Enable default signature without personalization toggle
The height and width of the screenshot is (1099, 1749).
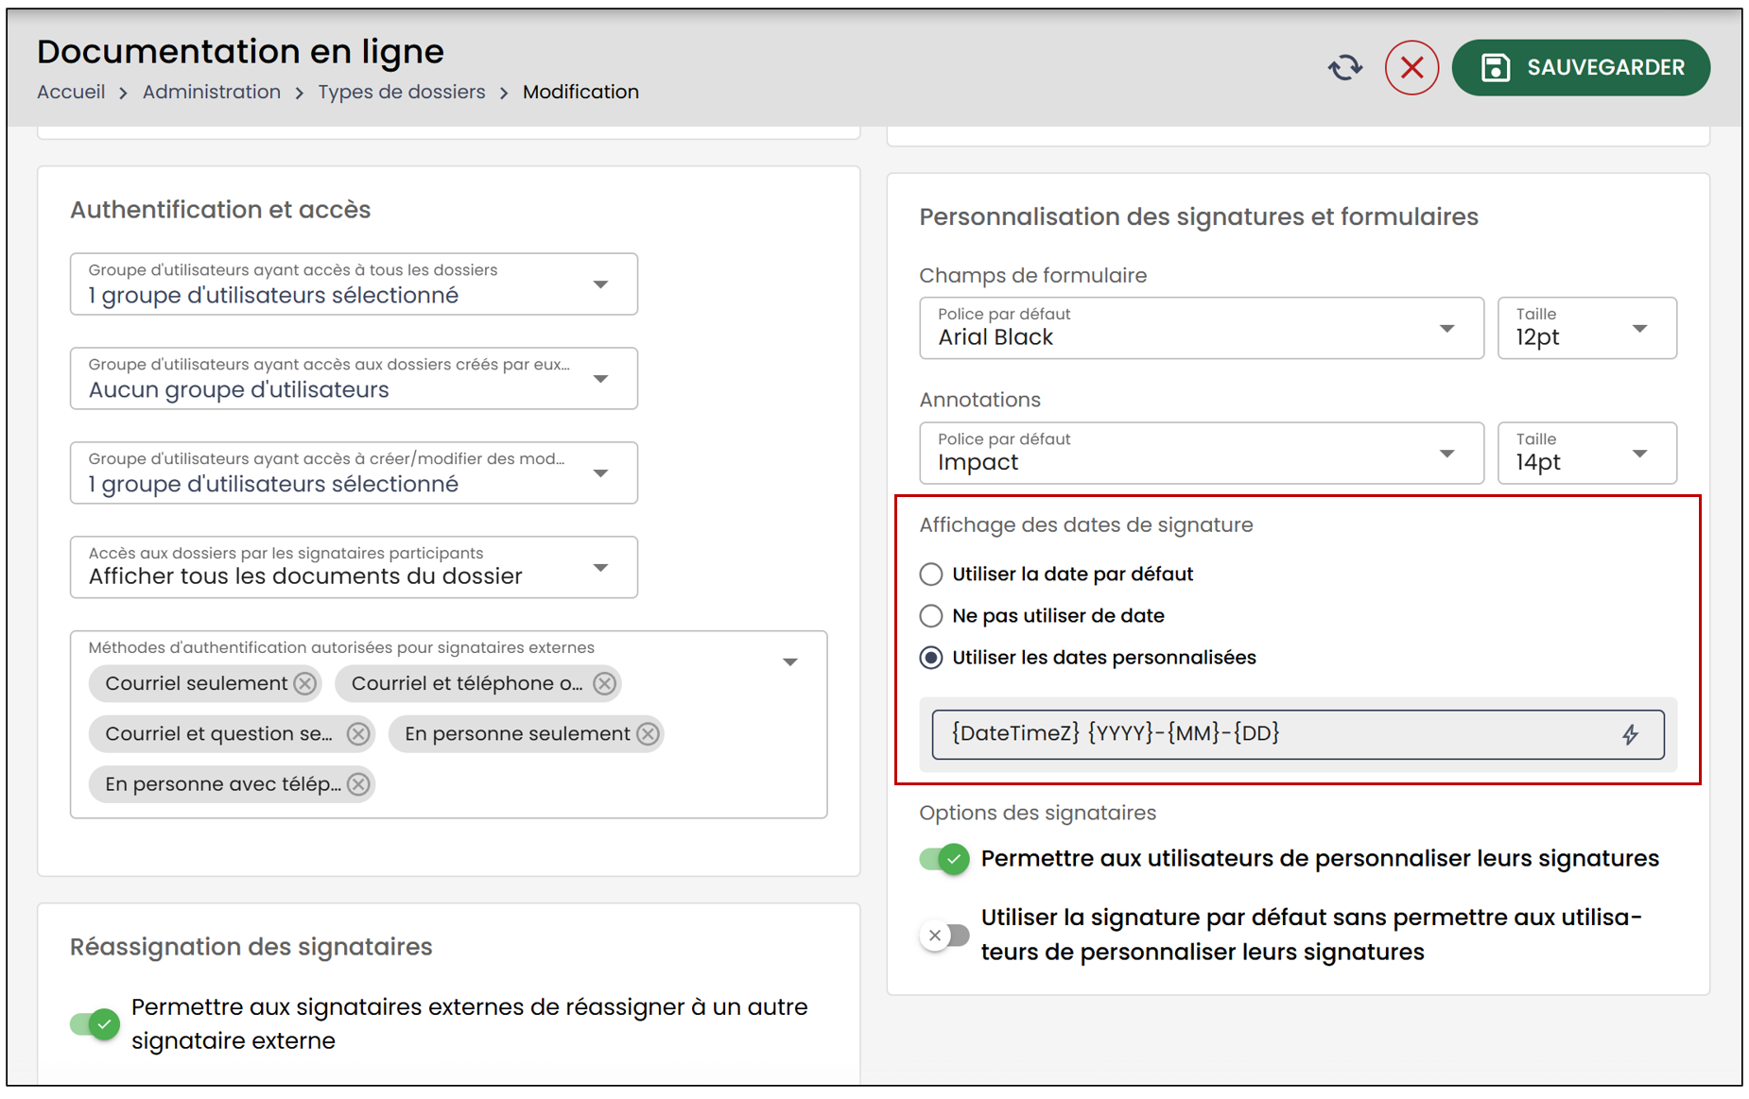click(944, 935)
